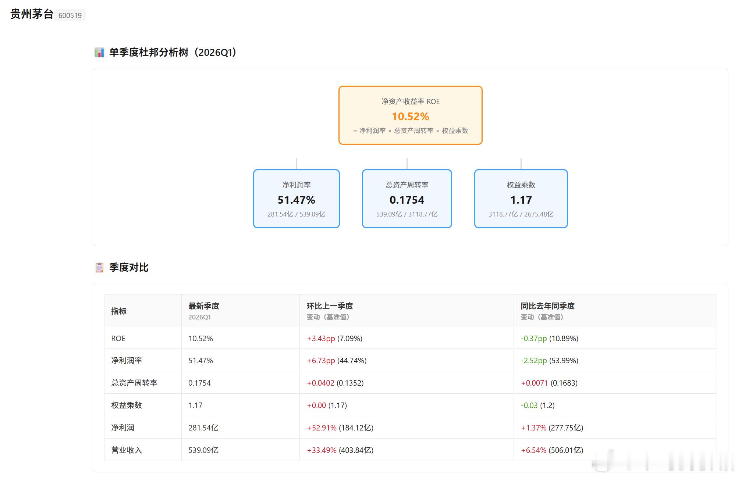
Task: Click the bar chart icon beside 单季度杜邦分析树
Action: [99, 53]
